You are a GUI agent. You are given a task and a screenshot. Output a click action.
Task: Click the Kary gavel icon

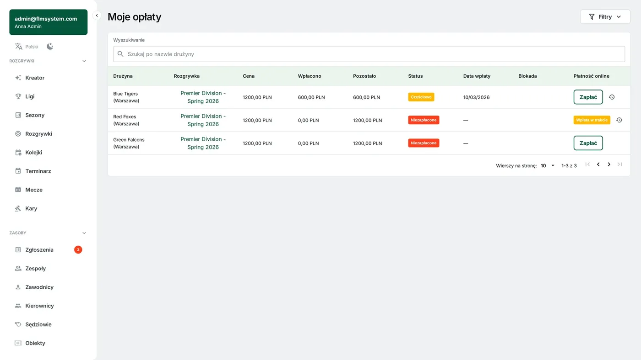(x=18, y=208)
